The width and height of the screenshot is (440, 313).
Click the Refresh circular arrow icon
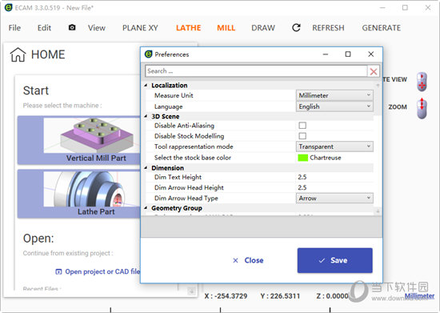296,27
